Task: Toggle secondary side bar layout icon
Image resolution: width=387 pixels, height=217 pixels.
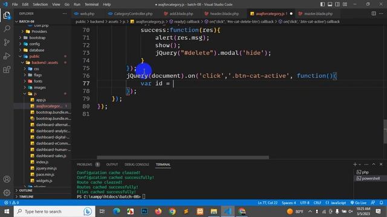Action: point(337,4)
